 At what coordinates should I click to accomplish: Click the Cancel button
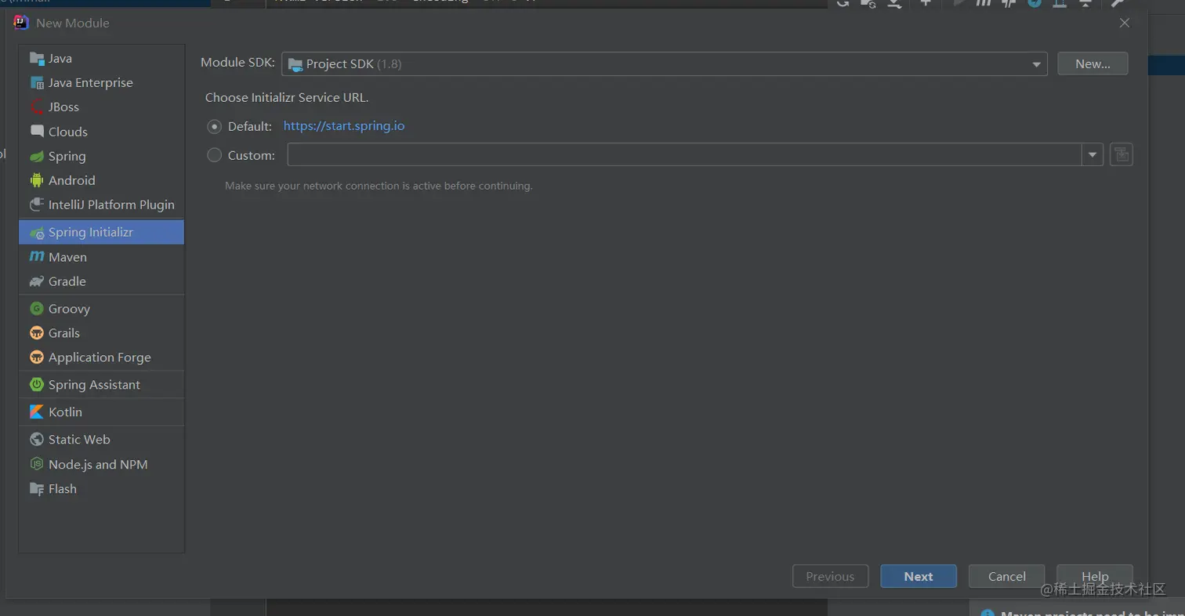[1006, 576]
